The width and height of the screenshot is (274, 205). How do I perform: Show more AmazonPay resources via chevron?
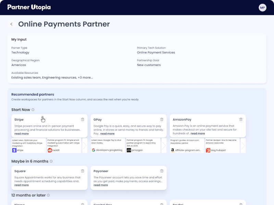(243, 146)
